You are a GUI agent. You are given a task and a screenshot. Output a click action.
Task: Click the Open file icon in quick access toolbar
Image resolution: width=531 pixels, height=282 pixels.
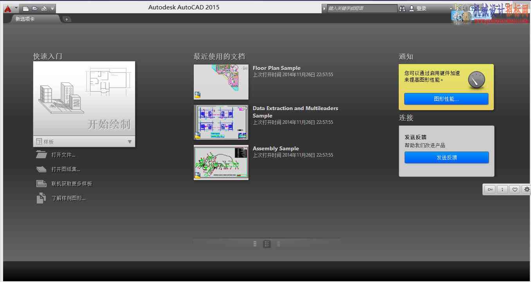point(35,8)
